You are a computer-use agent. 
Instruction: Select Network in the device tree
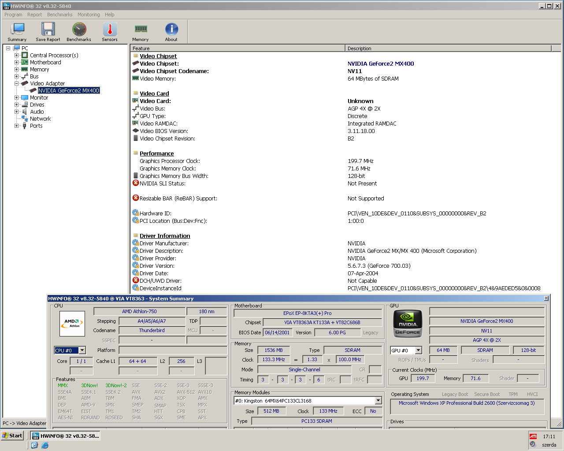tap(40, 119)
